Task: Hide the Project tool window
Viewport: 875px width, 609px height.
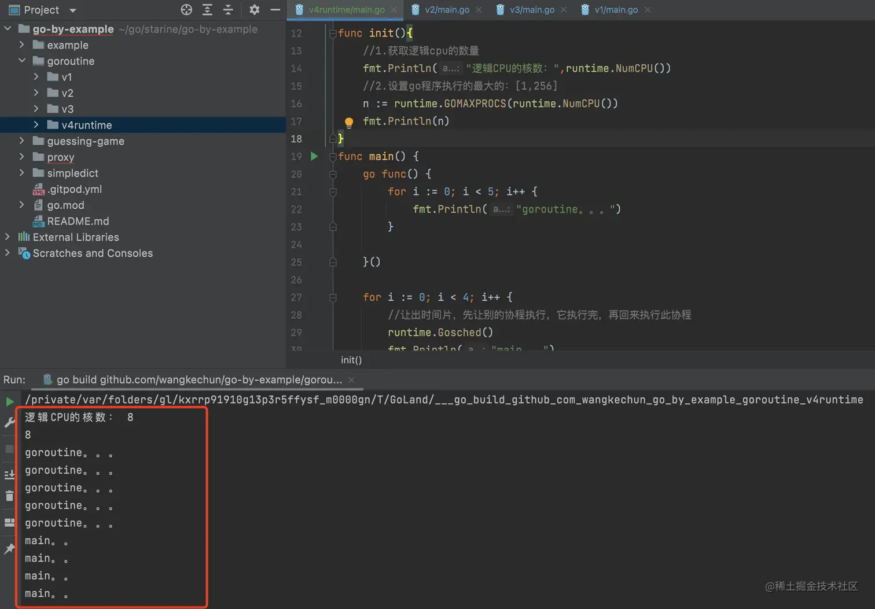Action: point(275,10)
